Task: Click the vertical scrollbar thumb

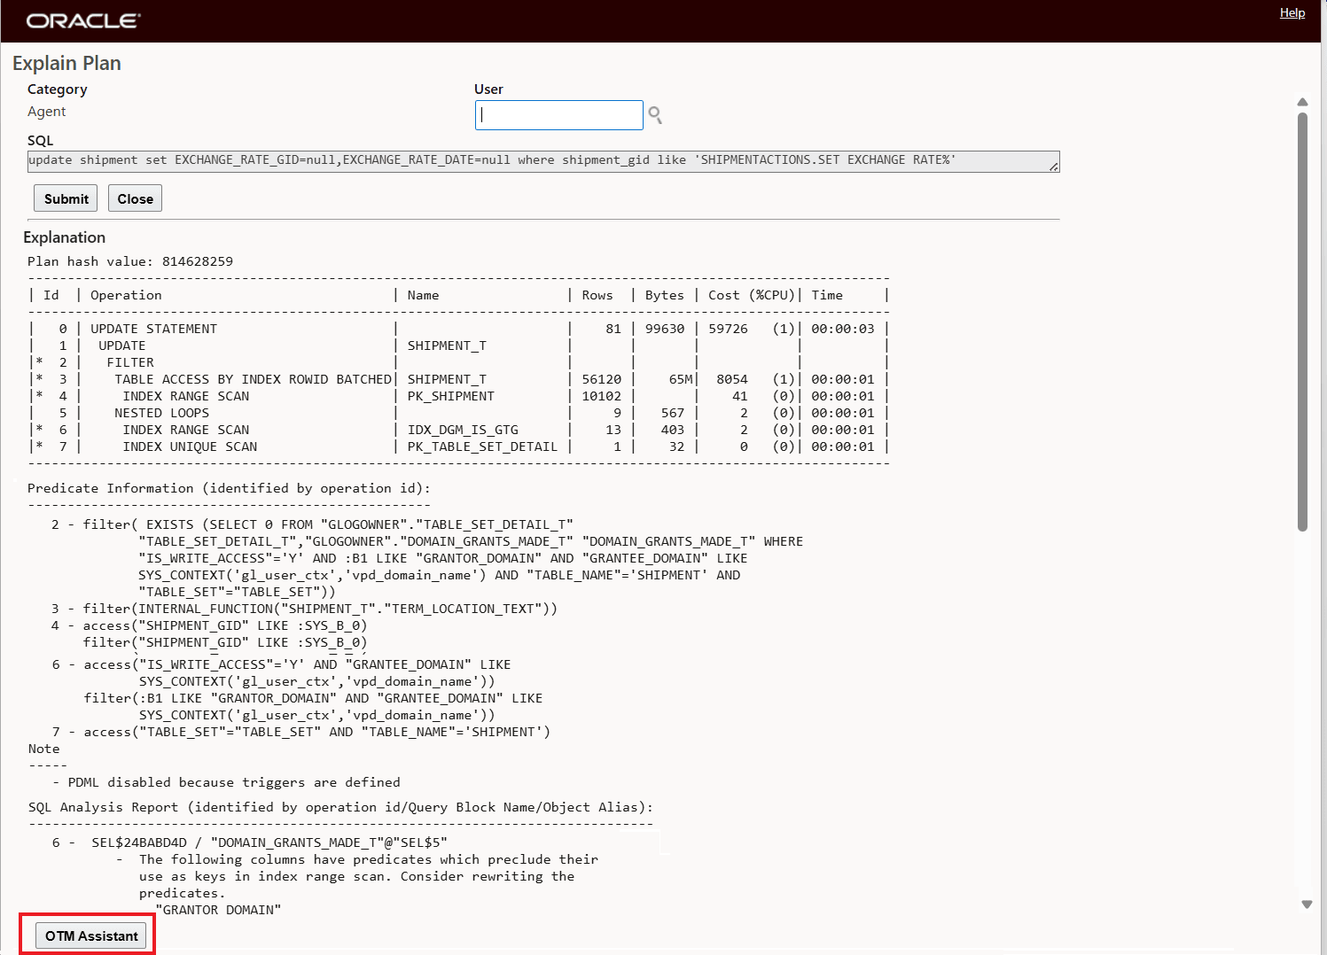Action: tap(1302, 321)
